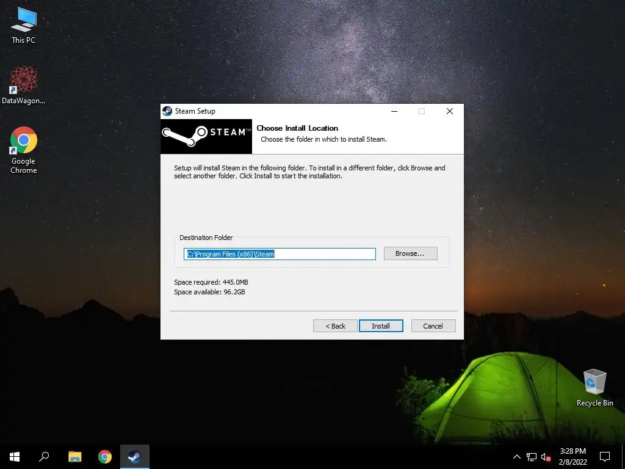Screen dimensions: 625x469
Task: Open muted volume tray icon
Action: [x=546, y=457]
